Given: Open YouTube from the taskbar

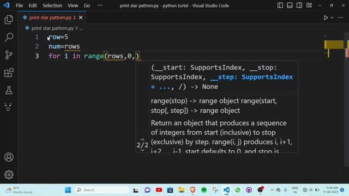Looking at the screenshot, I should (x=159, y=190).
